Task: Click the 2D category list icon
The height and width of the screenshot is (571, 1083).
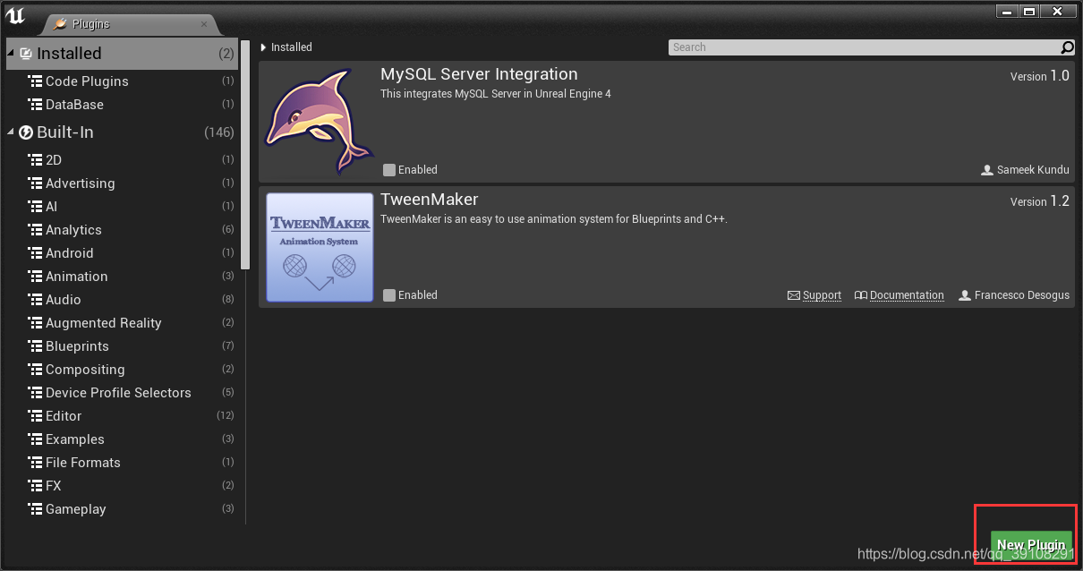Action: click(x=35, y=160)
